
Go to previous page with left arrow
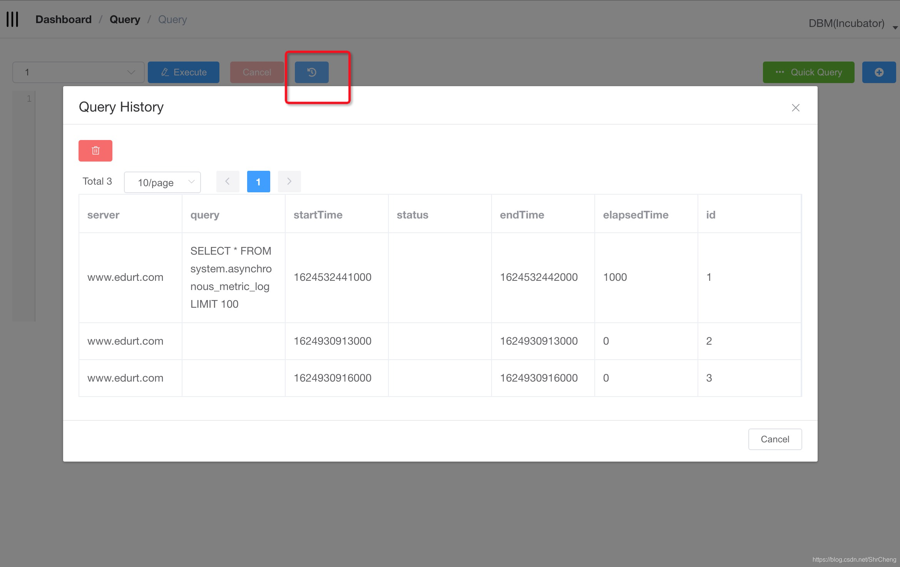point(228,181)
